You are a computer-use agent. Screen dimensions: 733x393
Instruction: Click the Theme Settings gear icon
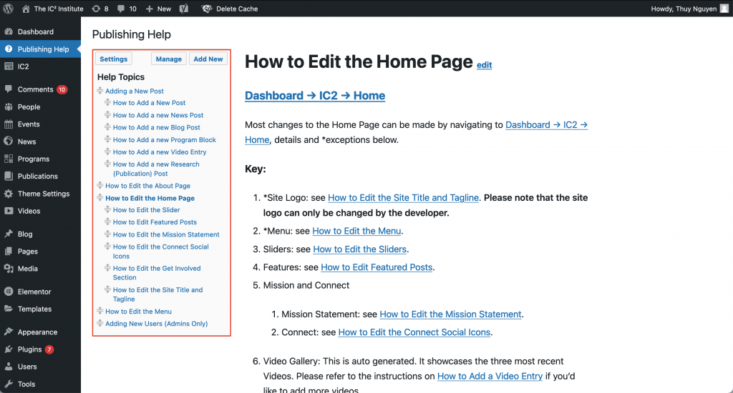point(9,193)
